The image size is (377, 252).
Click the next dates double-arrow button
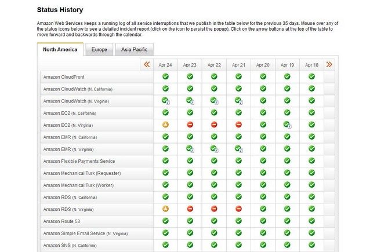(329, 65)
